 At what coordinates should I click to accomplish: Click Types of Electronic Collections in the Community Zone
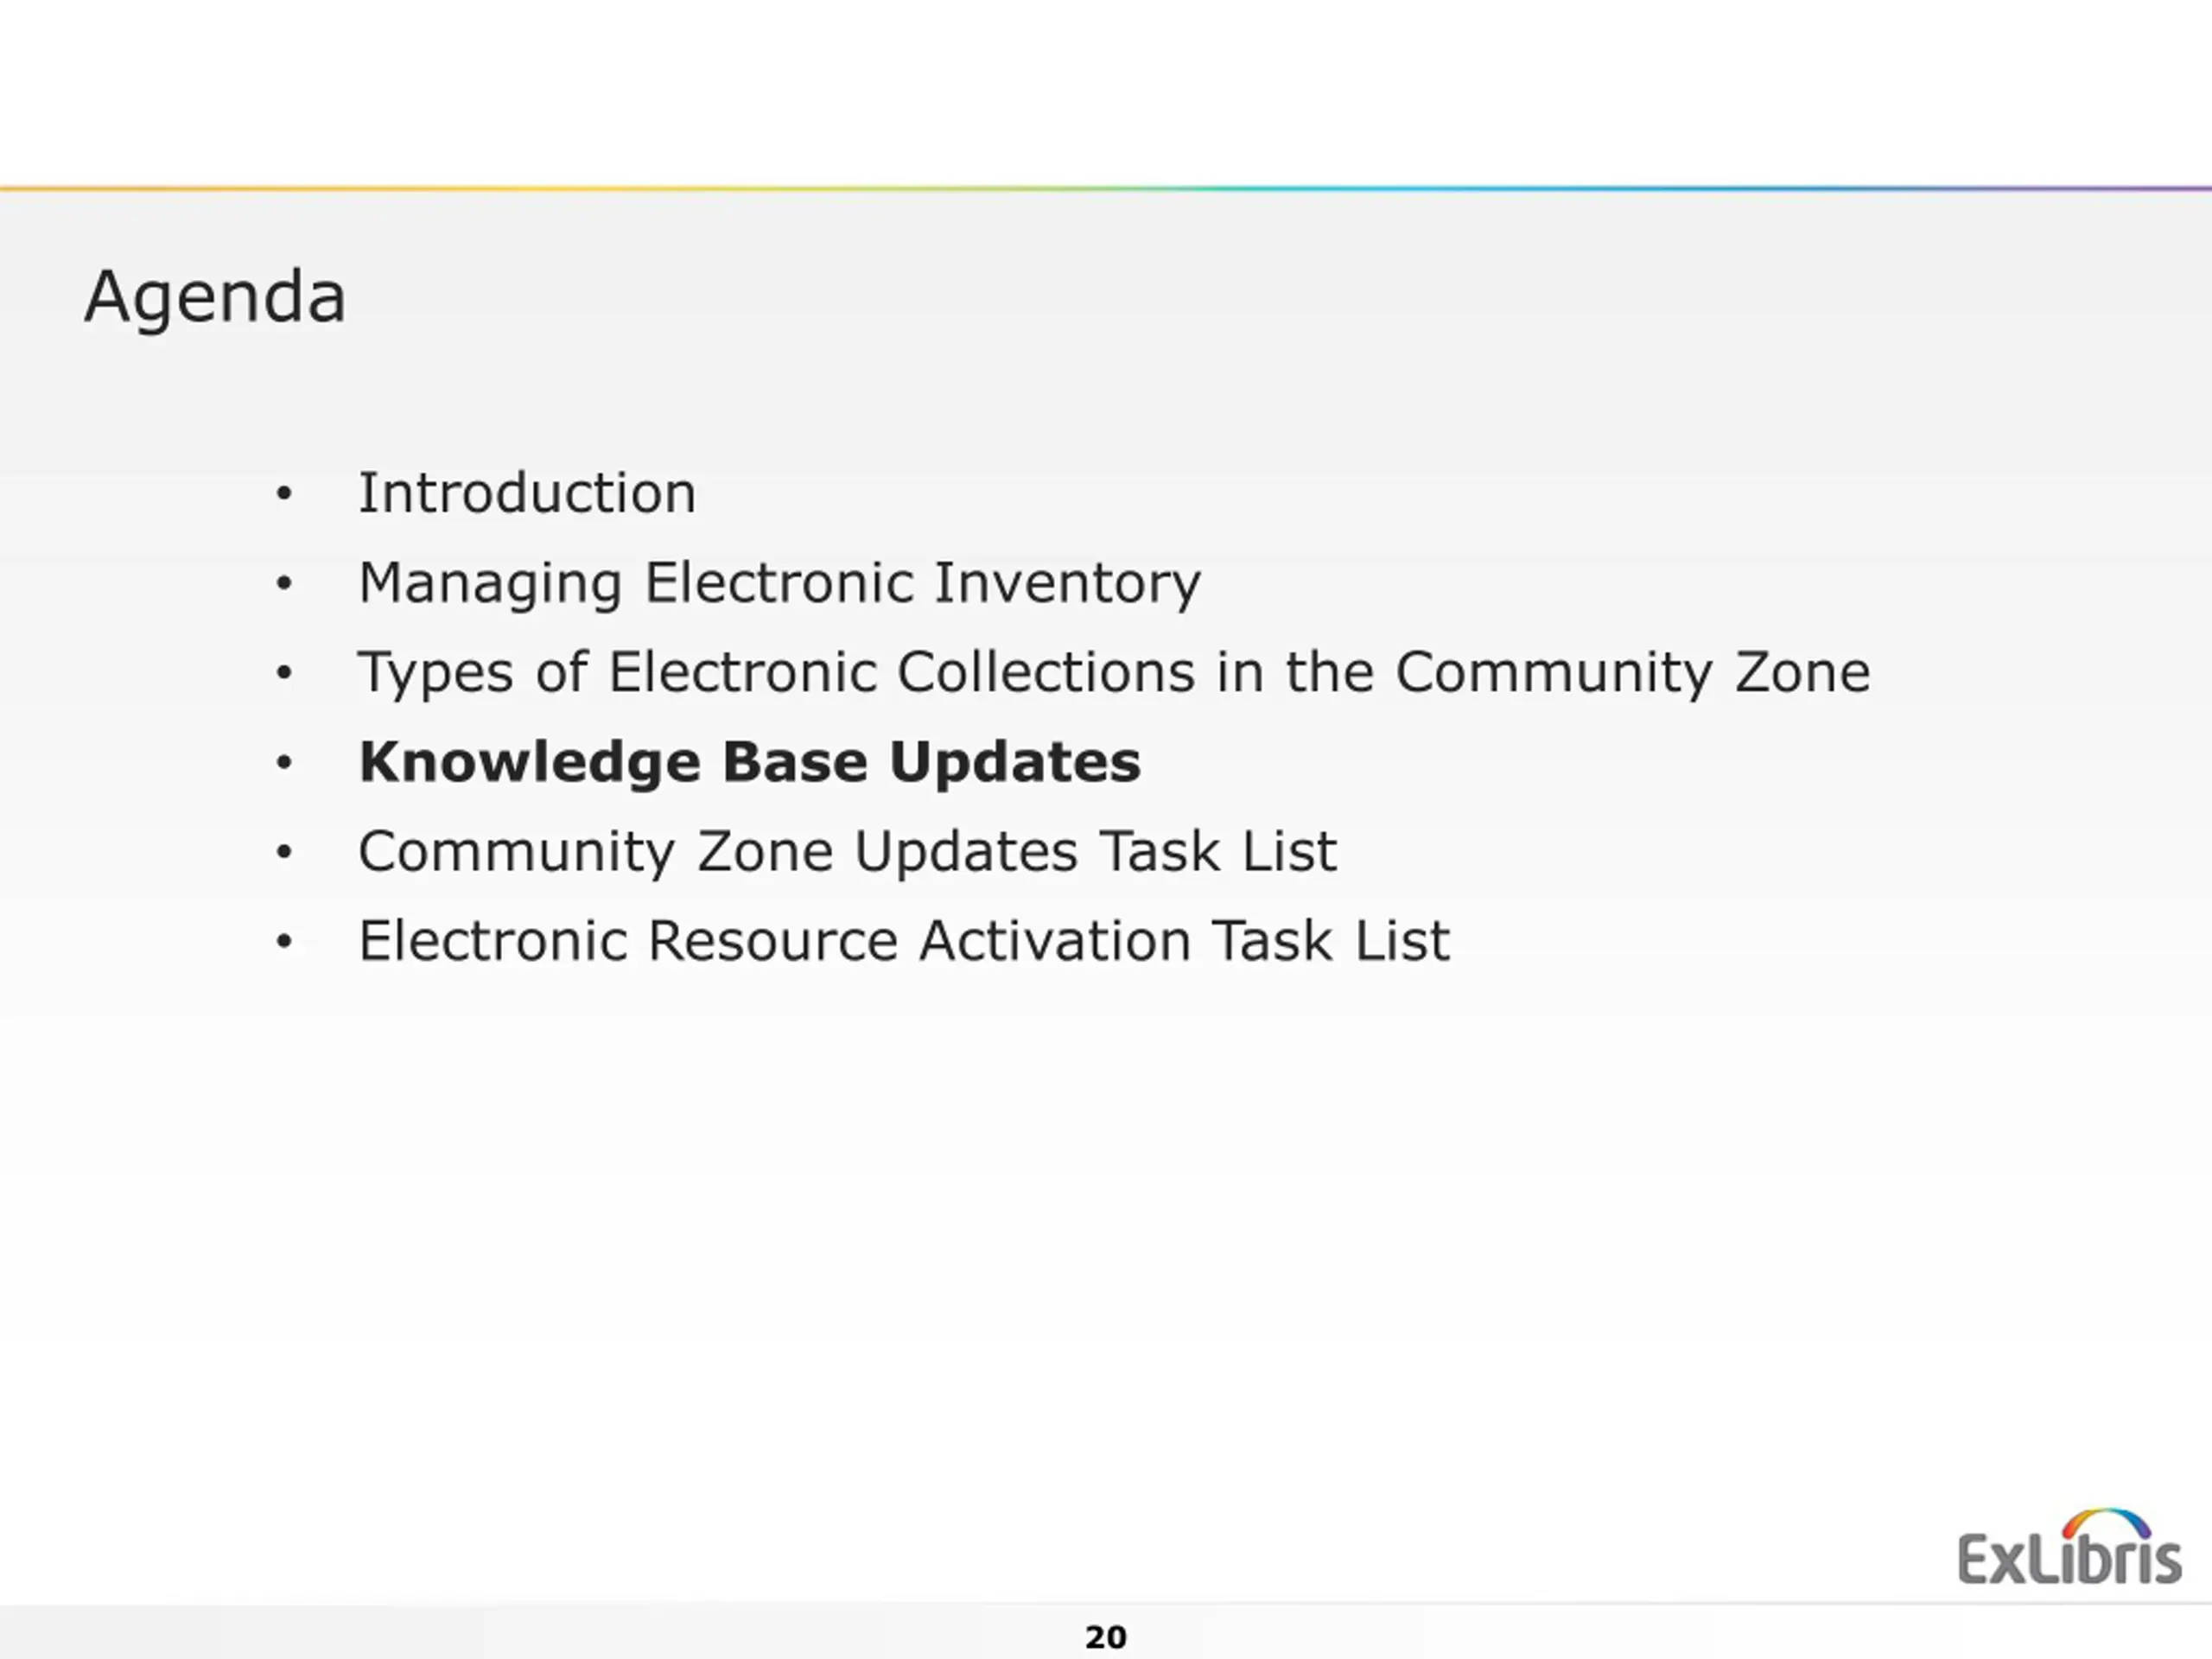(1114, 673)
